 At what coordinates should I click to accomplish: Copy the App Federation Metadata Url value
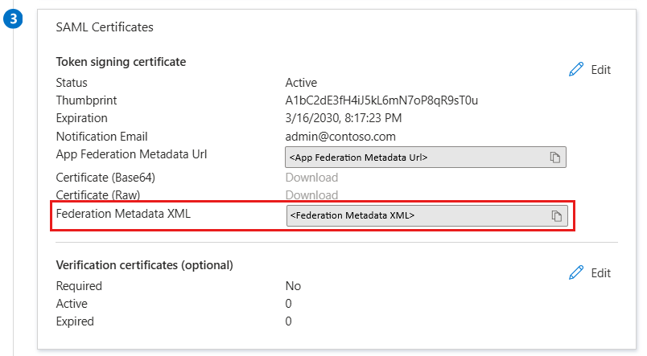[x=554, y=158]
